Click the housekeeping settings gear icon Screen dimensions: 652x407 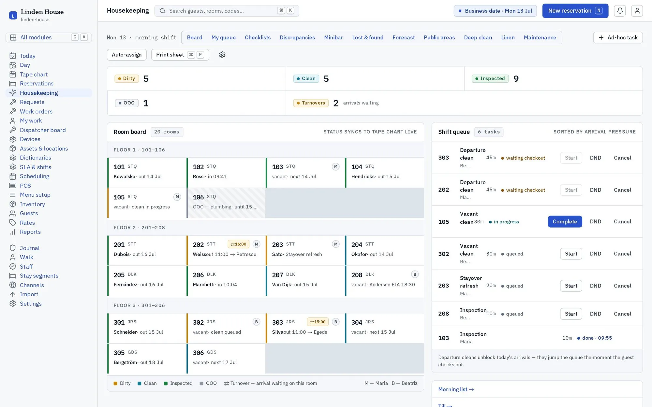[x=222, y=55]
